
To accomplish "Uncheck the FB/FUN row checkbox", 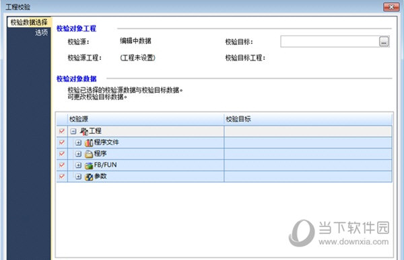I will pyautogui.click(x=62, y=165).
